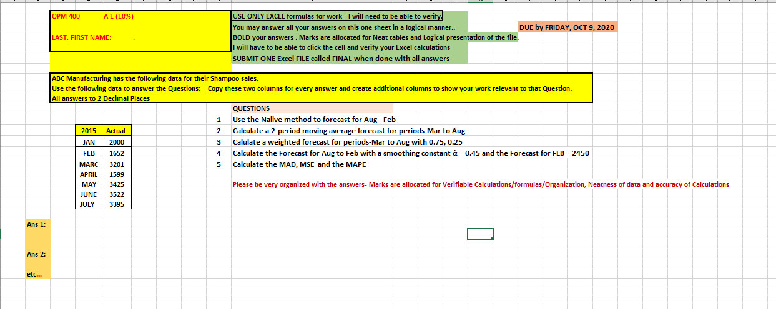Click the question number 4 cell
This screenshot has width=776, height=309.
pyautogui.click(x=219, y=153)
